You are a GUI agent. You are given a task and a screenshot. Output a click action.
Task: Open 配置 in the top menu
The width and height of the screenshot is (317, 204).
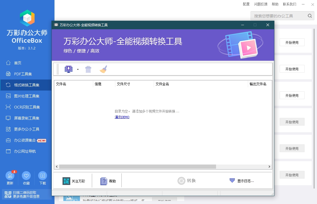[246, 4]
